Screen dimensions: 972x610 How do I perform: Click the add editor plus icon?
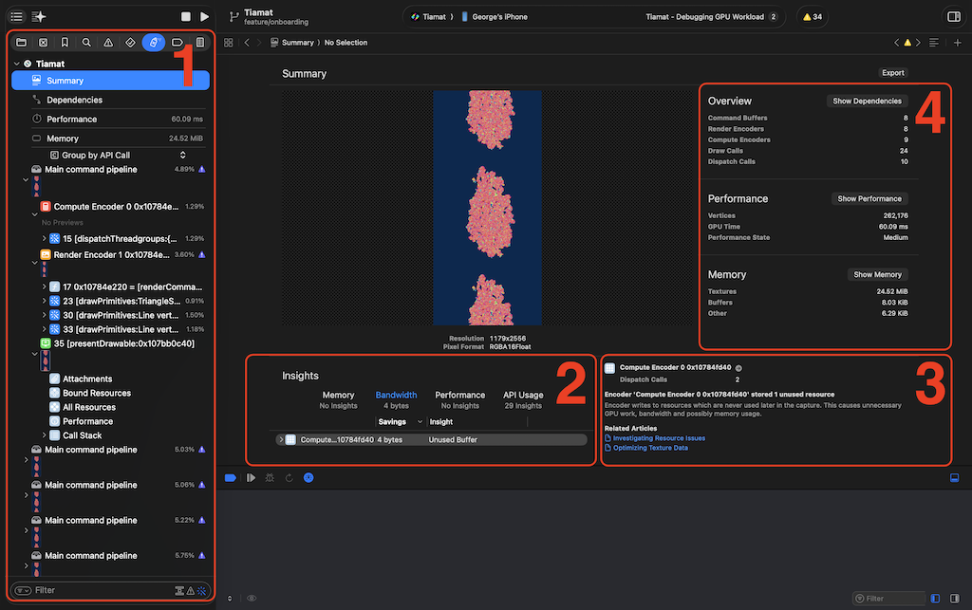tap(957, 43)
